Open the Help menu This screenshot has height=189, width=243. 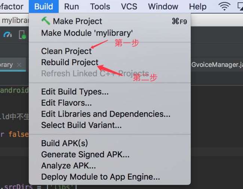[198, 6]
